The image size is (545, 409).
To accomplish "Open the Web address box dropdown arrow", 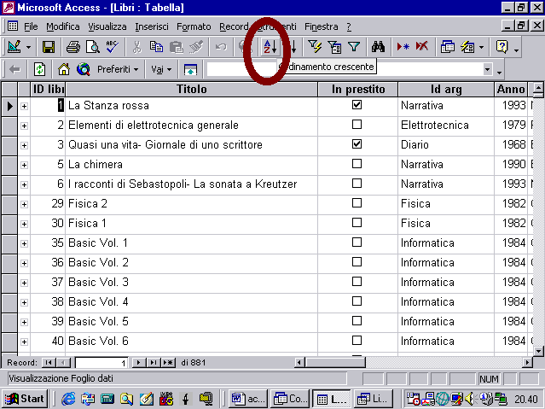I will tap(487, 69).
